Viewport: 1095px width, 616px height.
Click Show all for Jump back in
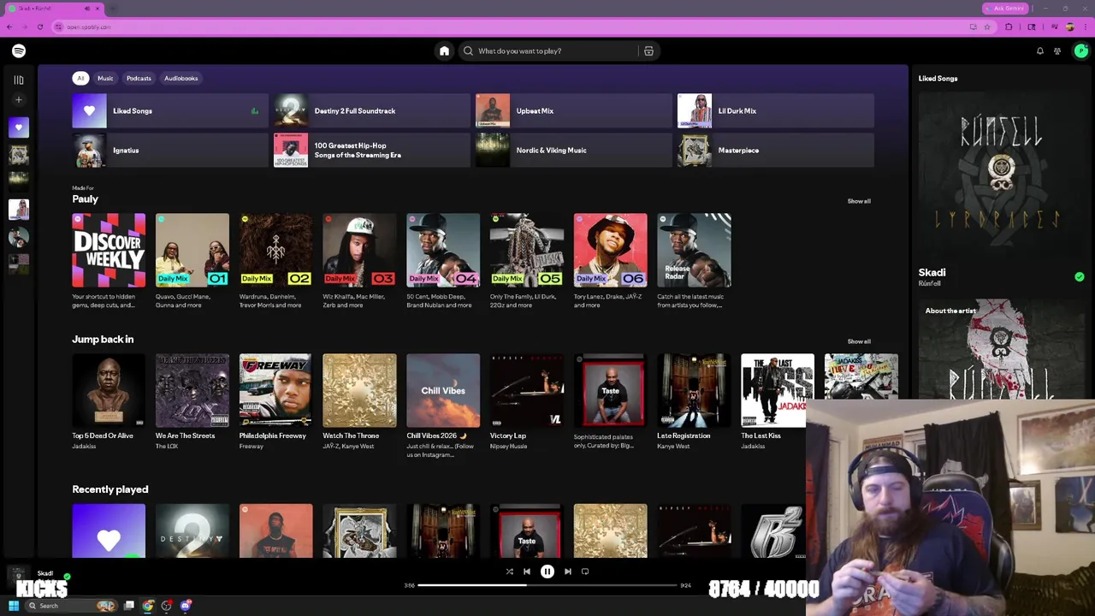coord(859,341)
